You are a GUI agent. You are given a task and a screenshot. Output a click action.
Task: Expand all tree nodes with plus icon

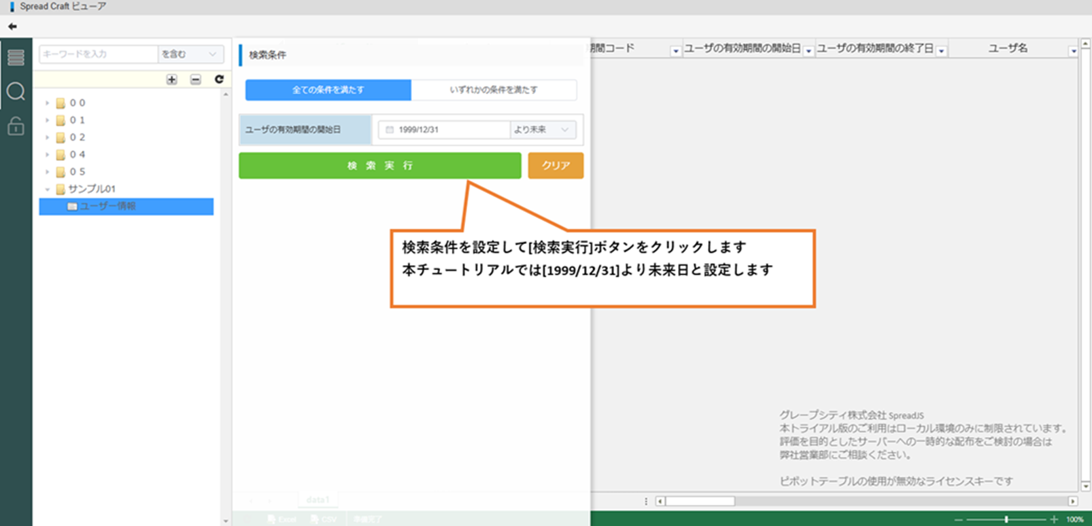click(x=171, y=79)
